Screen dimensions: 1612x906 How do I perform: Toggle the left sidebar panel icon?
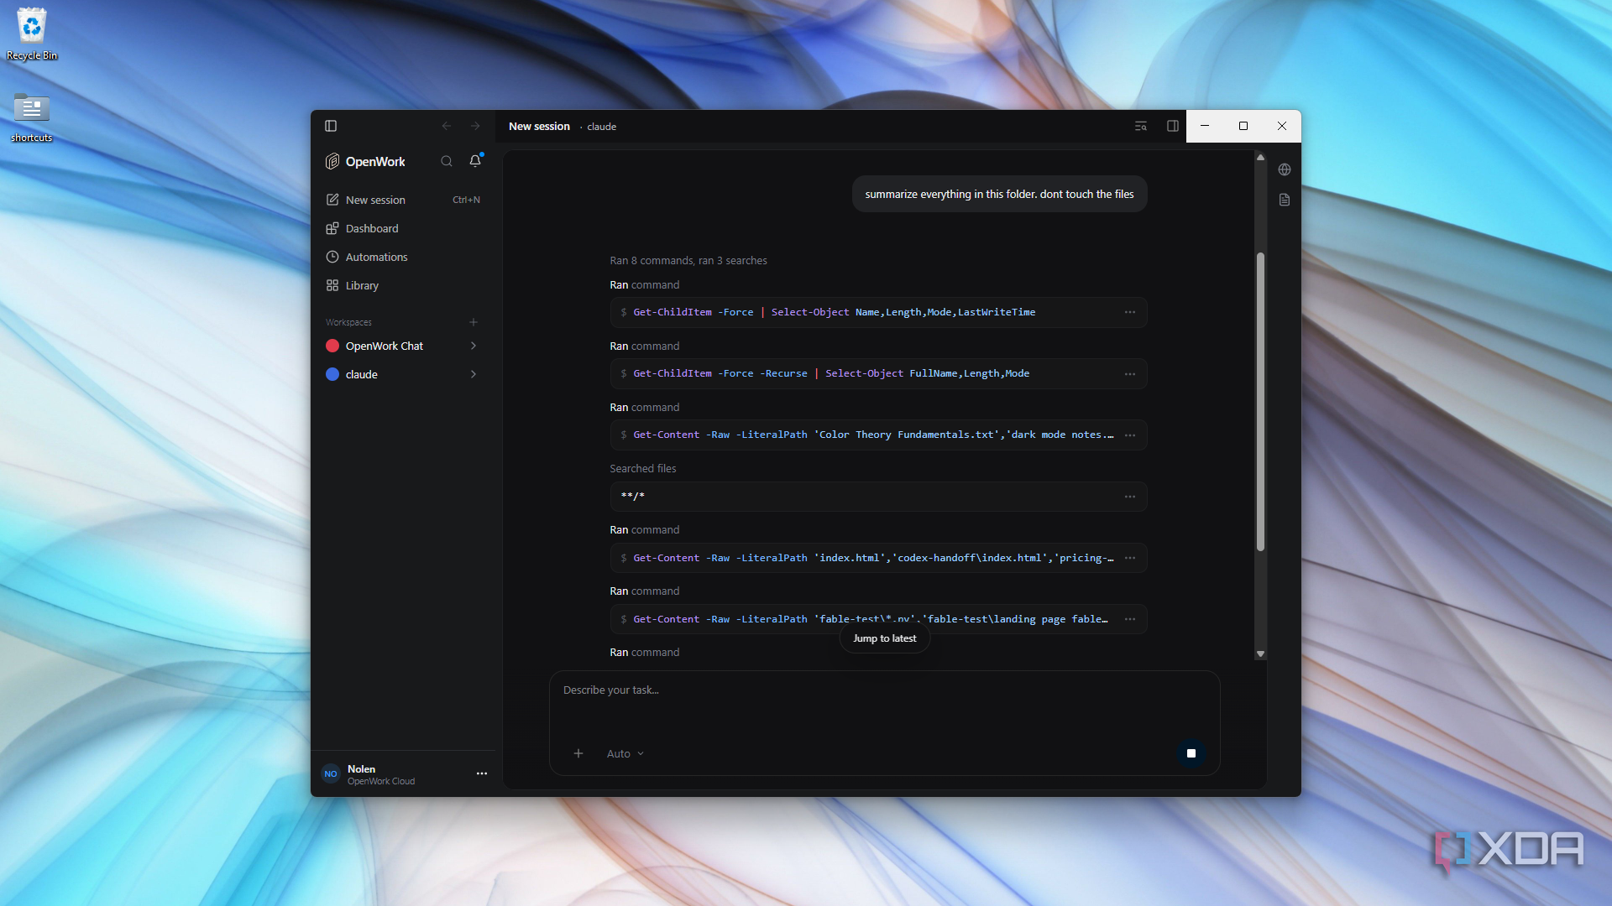(331, 126)
